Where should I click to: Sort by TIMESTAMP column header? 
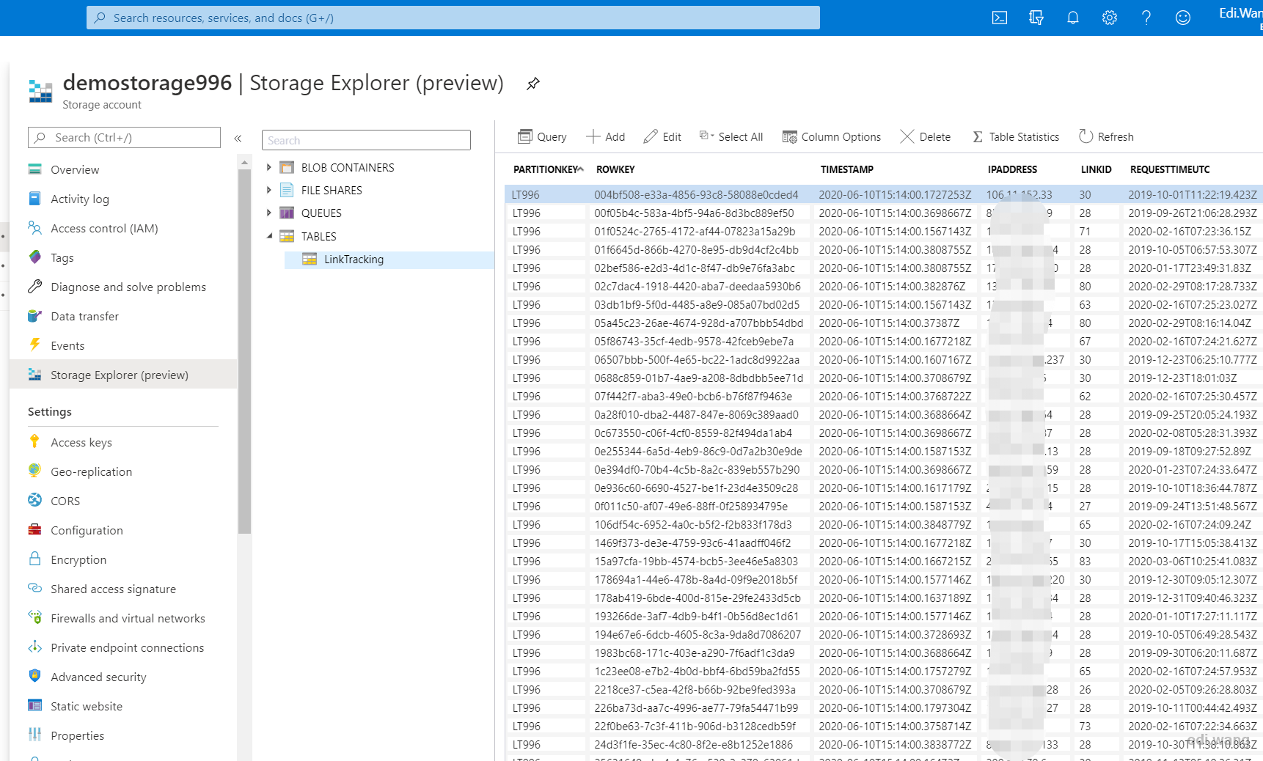coord(847,169)
